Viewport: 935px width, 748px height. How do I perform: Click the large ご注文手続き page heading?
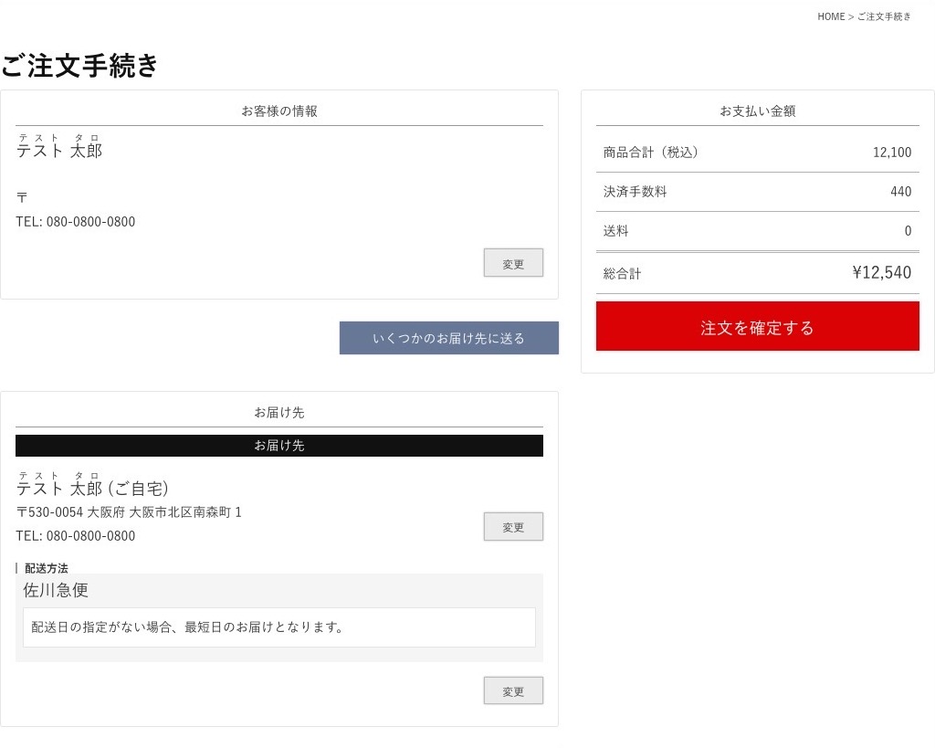tap(80, 66)
